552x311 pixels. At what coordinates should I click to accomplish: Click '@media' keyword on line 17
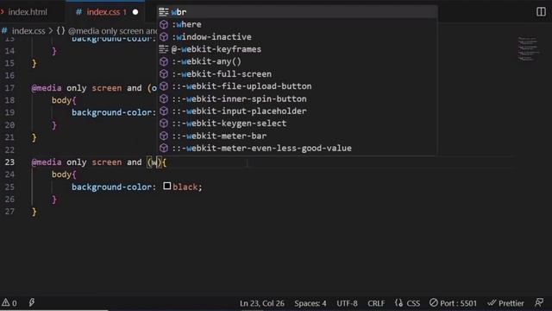tap(46, 88)
